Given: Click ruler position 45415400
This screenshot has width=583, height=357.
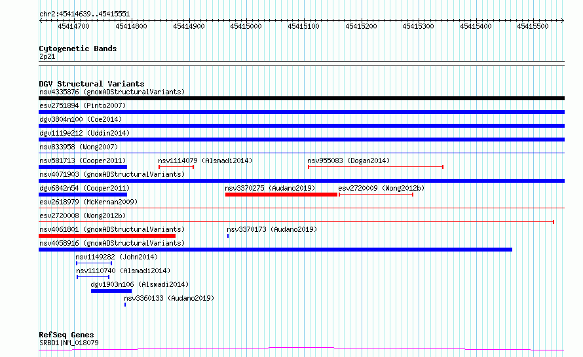Looking at the screenshot, I should pyautogui.click(x=476, y=26).
